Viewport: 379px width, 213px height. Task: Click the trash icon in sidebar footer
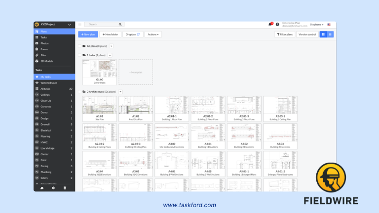[x=65, y=188]
